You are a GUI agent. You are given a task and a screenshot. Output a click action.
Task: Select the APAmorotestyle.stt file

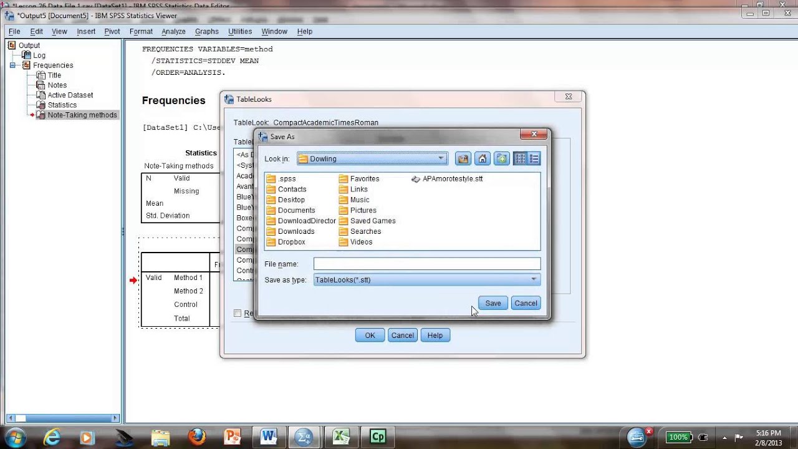point(447,179)
